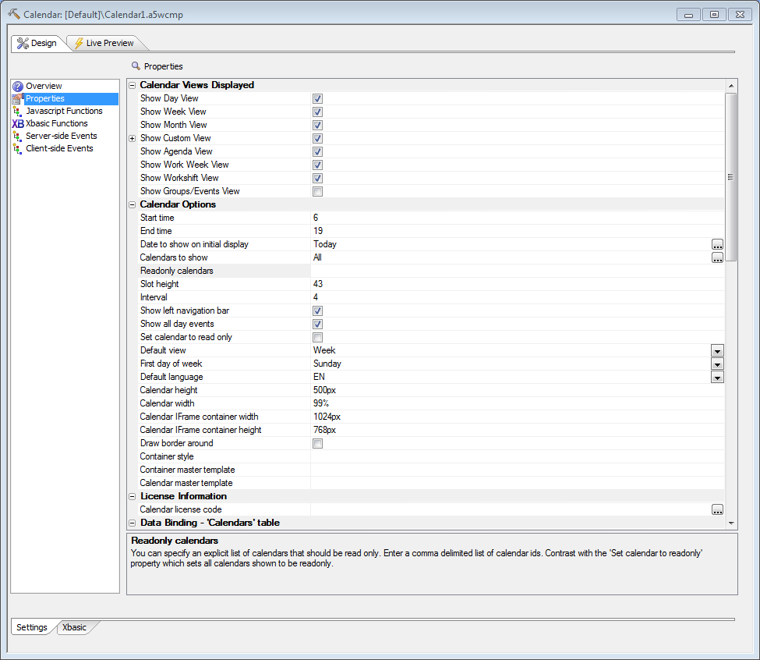Screen dimensions: 760x660
Task: Click the Design tab tools icon
Action: pos(23,43)
